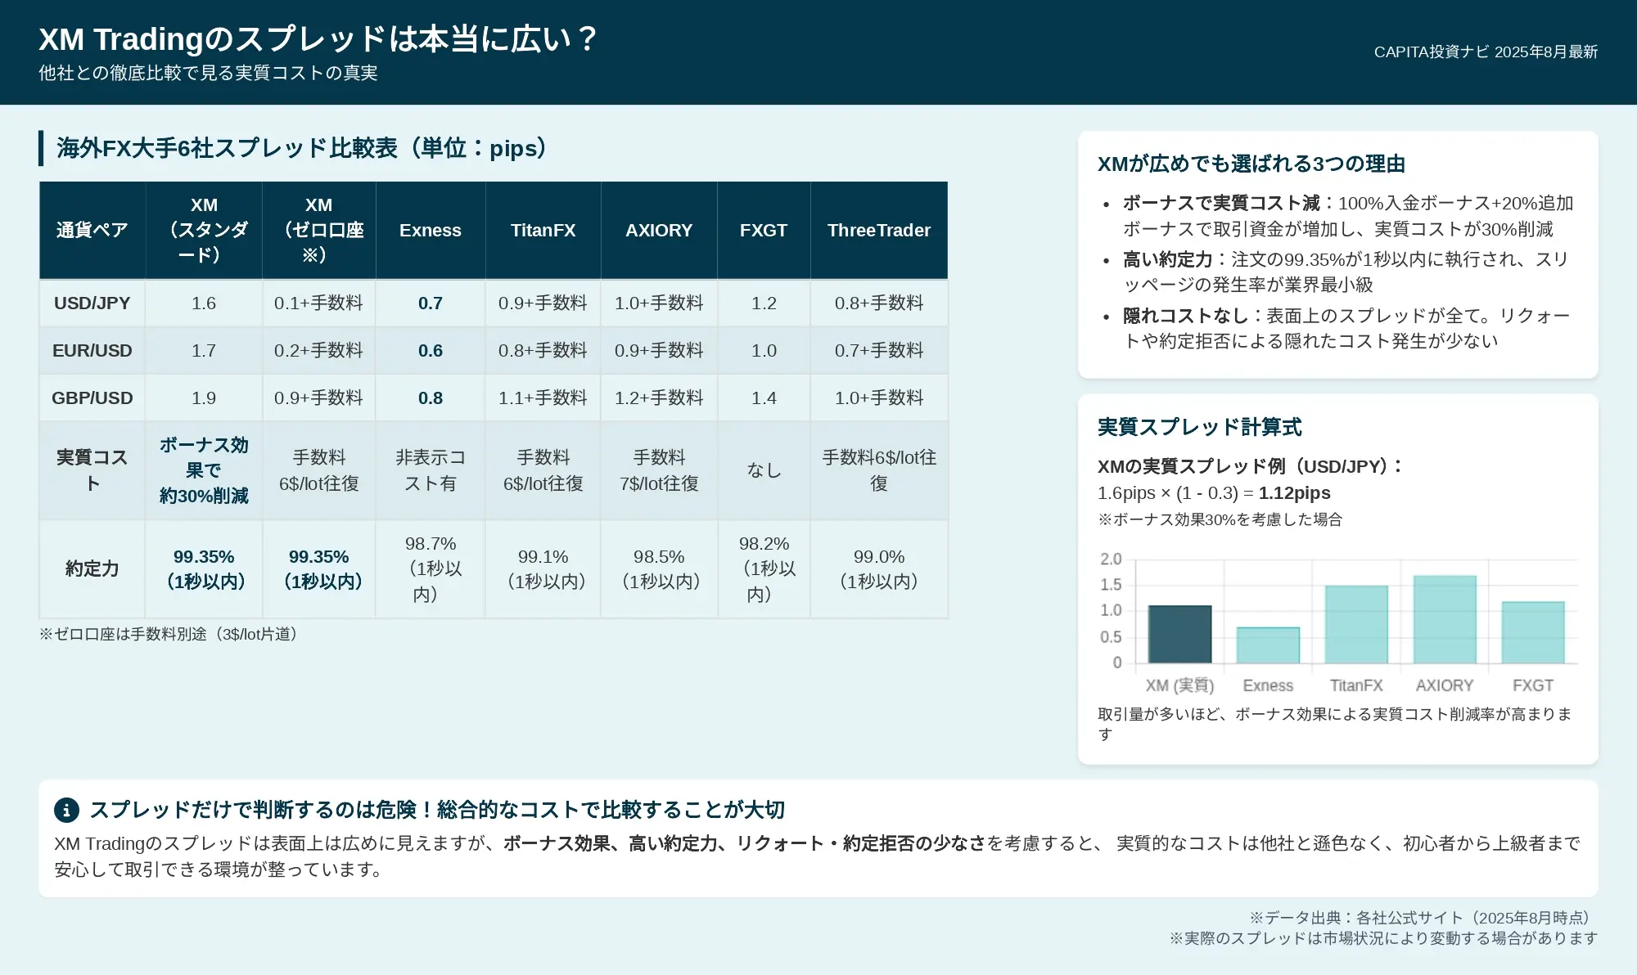Screen dimensions: 1637x975
Task: Select the GBP/USD row label
Action: tap(92, 398)
